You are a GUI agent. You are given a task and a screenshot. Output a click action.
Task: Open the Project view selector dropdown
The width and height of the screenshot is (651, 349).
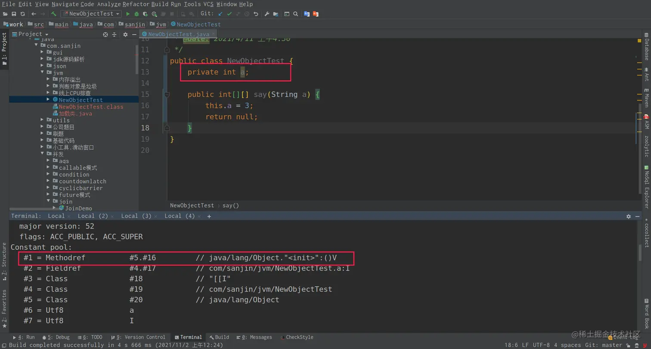[30, 34]
